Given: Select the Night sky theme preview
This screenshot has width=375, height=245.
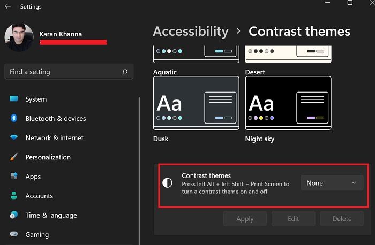Looking at the screenshot, I should point(288,103).
